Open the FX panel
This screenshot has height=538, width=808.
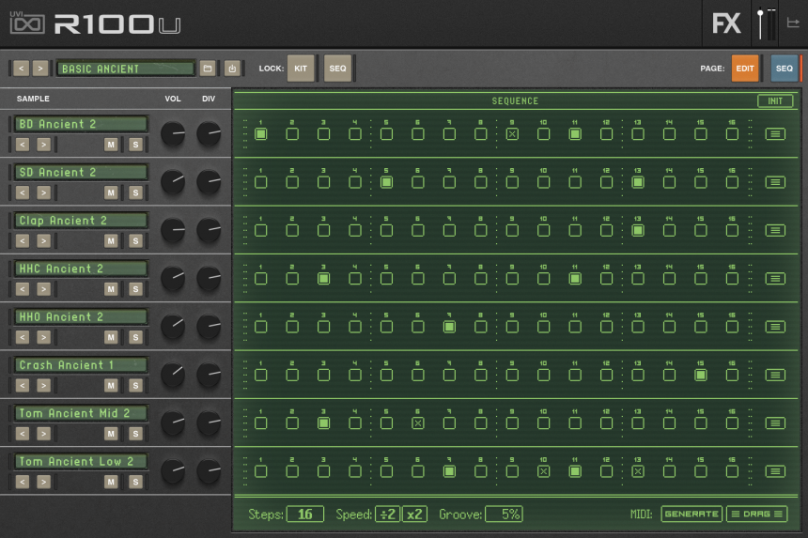(726, 23)
